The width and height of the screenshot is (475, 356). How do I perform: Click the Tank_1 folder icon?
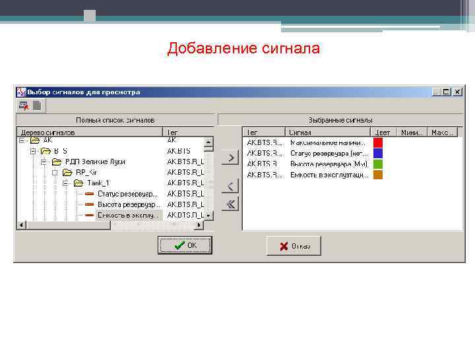tap(79, 183)
